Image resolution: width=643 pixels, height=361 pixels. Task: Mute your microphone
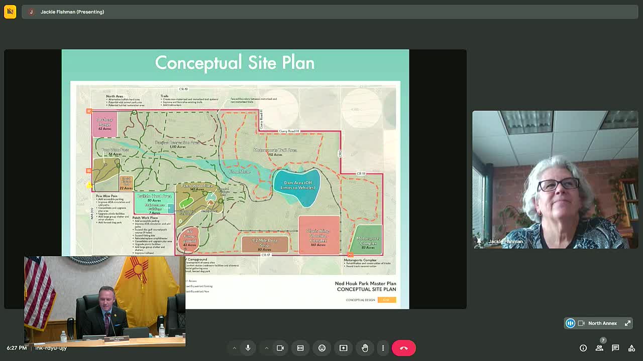tap(248, 347)
